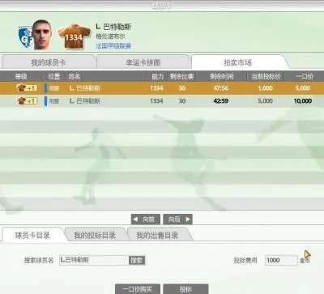Click the Grenoble club badge icon
This screenshot has width=324, height=294.
click(26, 37)
